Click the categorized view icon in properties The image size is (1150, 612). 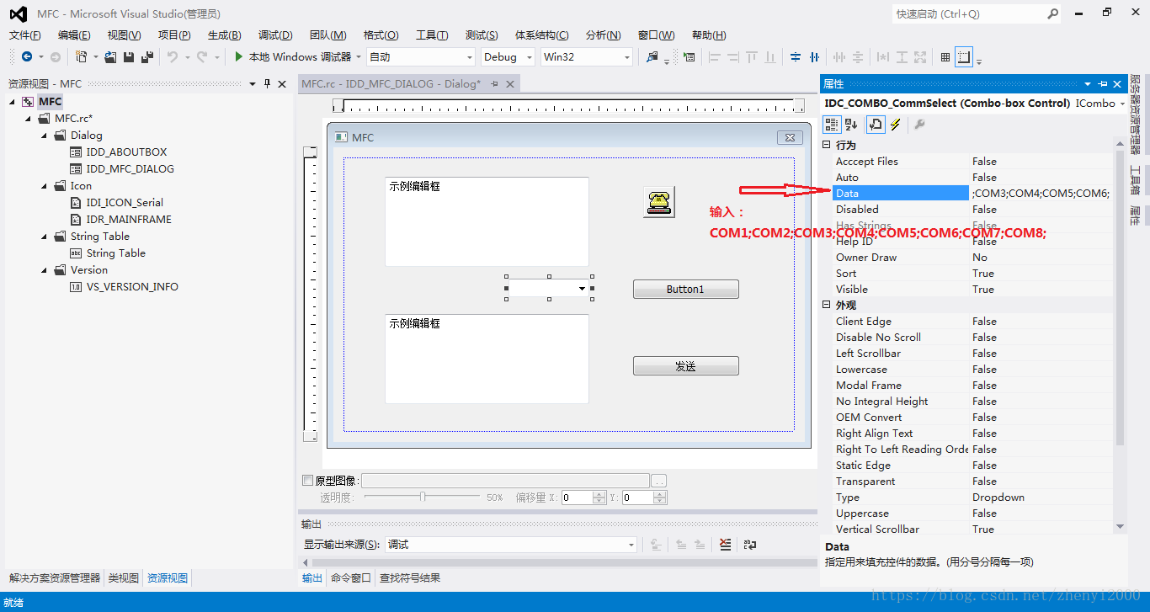[832, 125]
